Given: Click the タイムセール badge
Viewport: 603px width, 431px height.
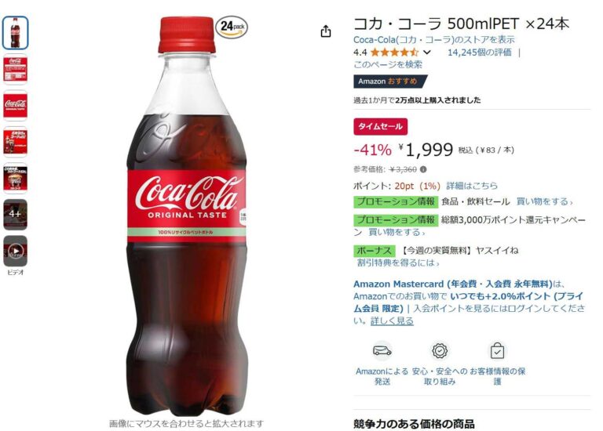Looking at the screenshot, I should click(x=380, y=126).
